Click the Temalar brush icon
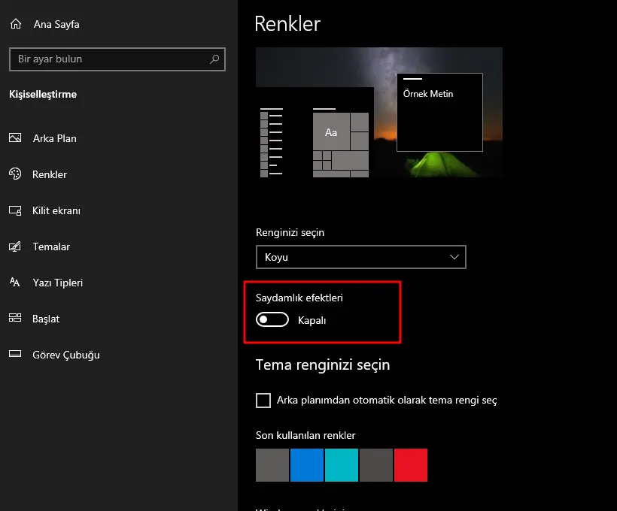 tap(15, 246)
